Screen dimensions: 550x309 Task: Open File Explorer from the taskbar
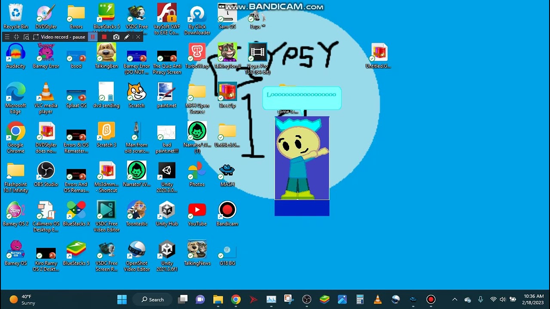pyautogui.click(x=218, y=299)
